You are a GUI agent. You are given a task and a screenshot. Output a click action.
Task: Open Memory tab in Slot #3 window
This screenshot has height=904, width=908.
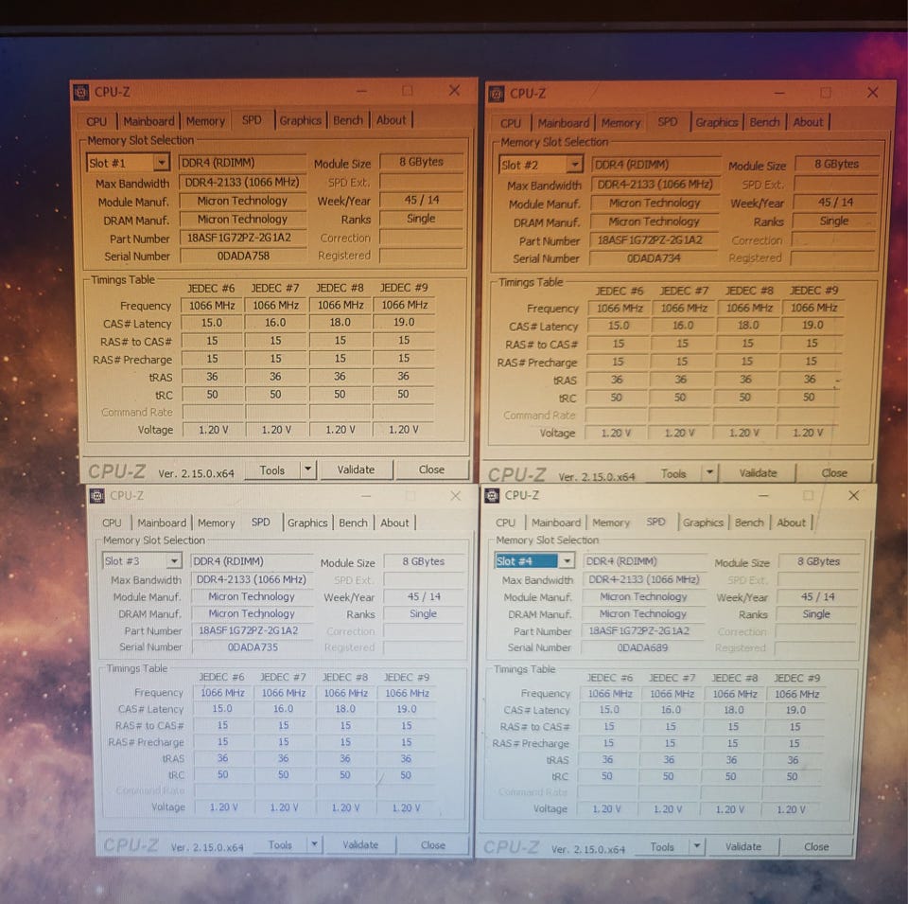(x=216, y=523)
